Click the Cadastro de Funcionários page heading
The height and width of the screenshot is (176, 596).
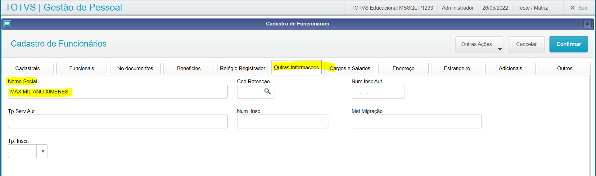click(59, 44)
